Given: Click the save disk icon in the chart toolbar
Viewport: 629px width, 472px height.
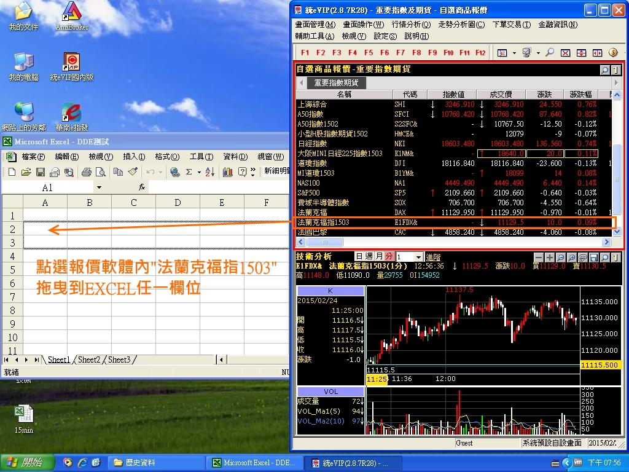Looking at the screenshot, I should point(594,258).
